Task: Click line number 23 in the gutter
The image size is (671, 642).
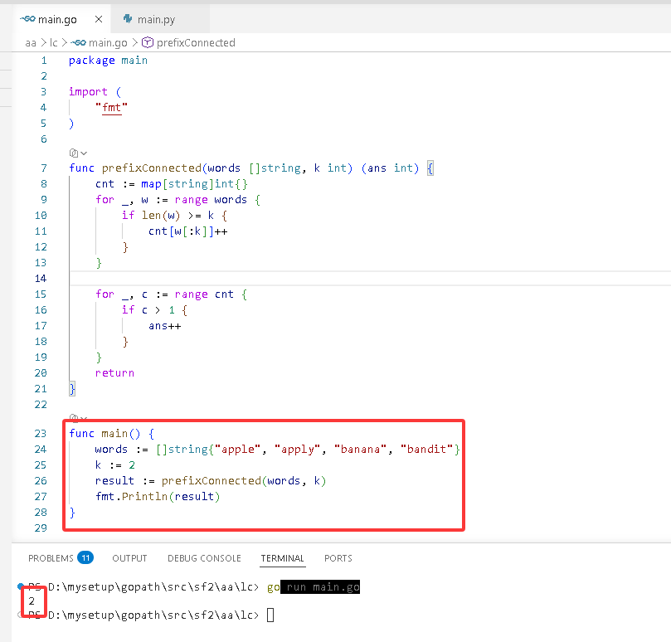Action: point(41,434)
